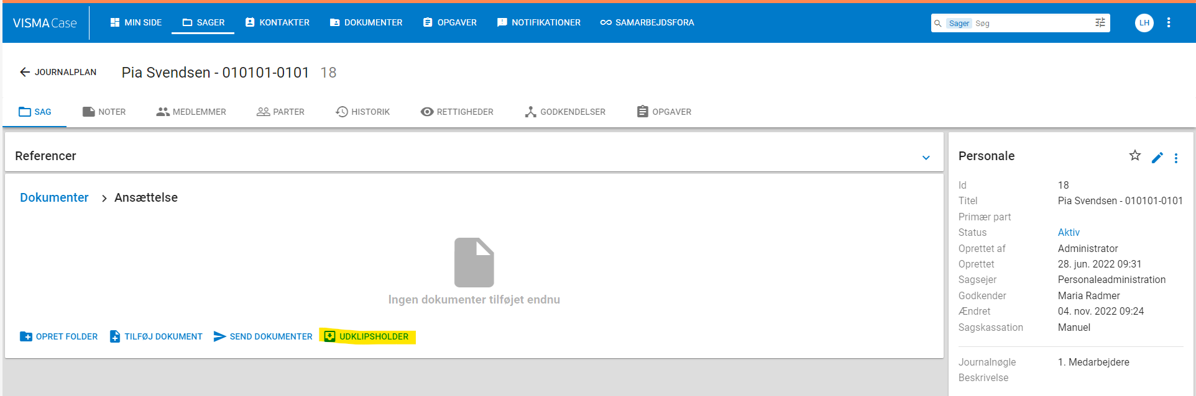Viewport: 1196px width, 396px height.
Task: Open Notifikationer in the top bar
Action: [539, 22]
